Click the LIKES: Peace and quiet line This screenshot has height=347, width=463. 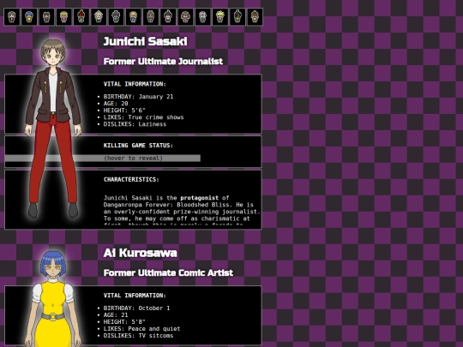tap(141, 329)
